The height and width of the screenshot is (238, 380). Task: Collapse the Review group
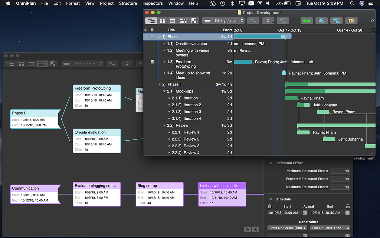pos(164,126)
